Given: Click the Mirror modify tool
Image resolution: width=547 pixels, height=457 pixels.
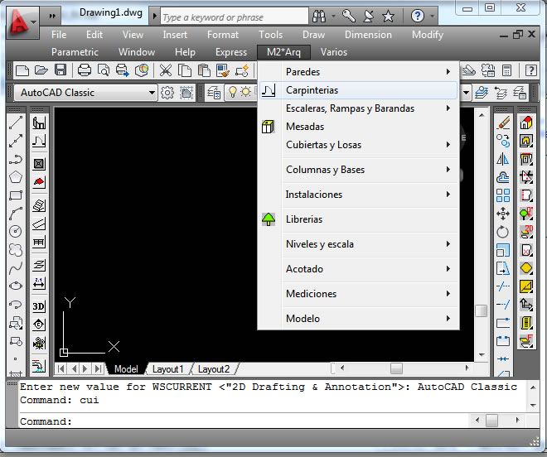Looking at the screenshot, I should pos(503,159).
